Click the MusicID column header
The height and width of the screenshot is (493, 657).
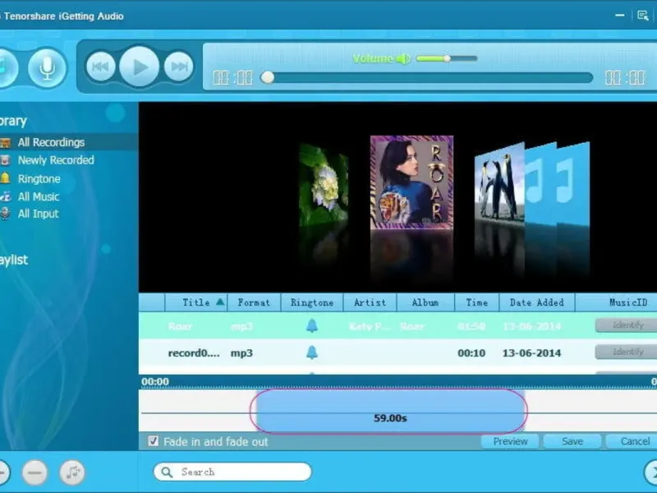click(627, 302)
